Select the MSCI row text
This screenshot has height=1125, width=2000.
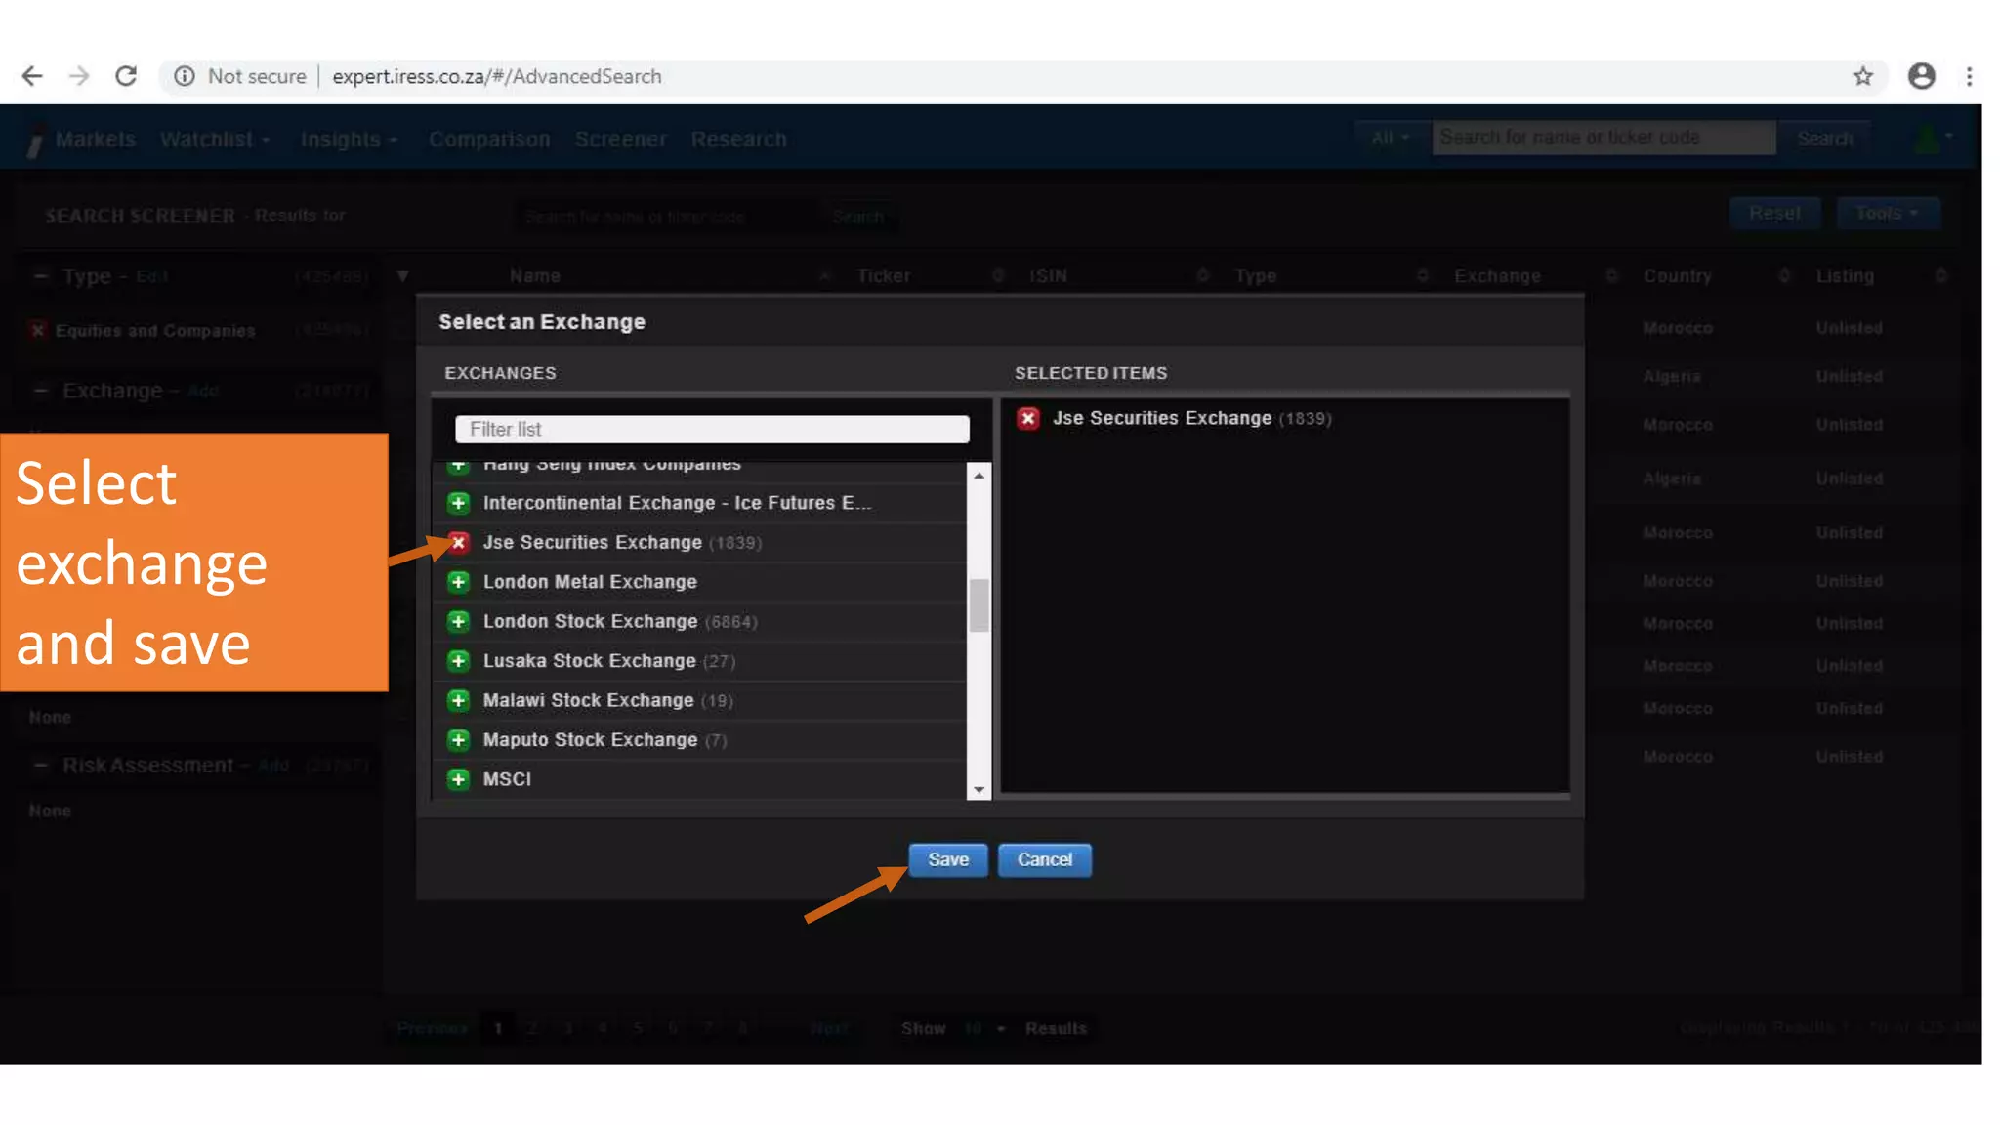click(507, 779)
